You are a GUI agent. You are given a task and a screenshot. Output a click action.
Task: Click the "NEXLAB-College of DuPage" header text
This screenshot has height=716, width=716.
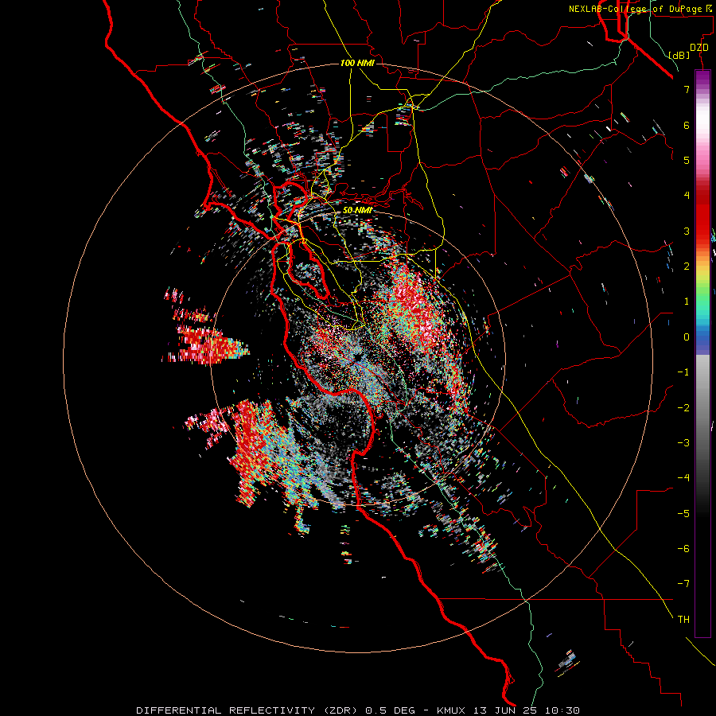click(x=635, y=9)
